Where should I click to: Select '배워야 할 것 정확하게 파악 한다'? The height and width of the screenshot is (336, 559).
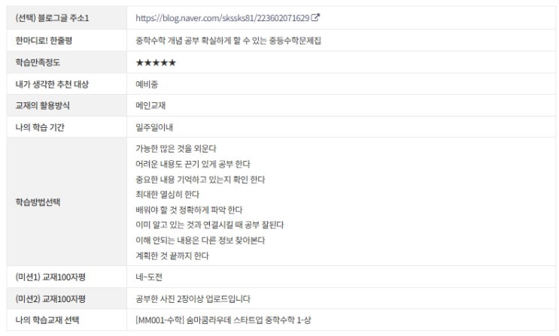coord(189,210)
